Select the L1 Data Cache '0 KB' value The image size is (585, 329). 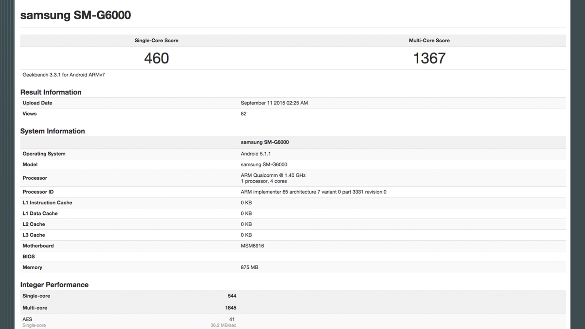click(x=246, y=214)
